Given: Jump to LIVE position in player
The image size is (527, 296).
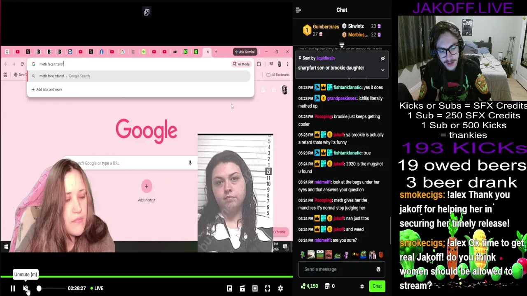Looking at the screenshot, I should click(x=97, y=289).
